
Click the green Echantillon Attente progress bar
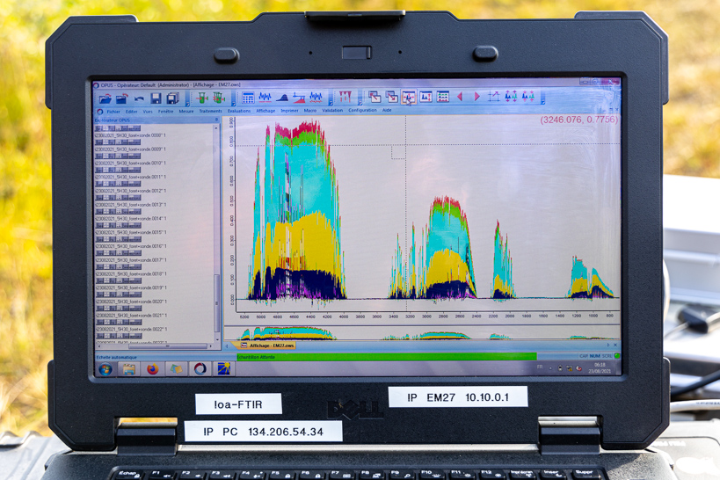[x=386, y=356]
